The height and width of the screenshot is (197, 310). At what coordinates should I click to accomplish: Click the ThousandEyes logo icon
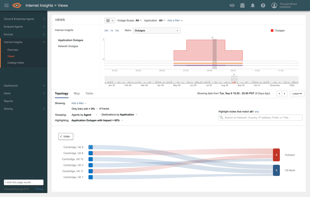[17, 5]
